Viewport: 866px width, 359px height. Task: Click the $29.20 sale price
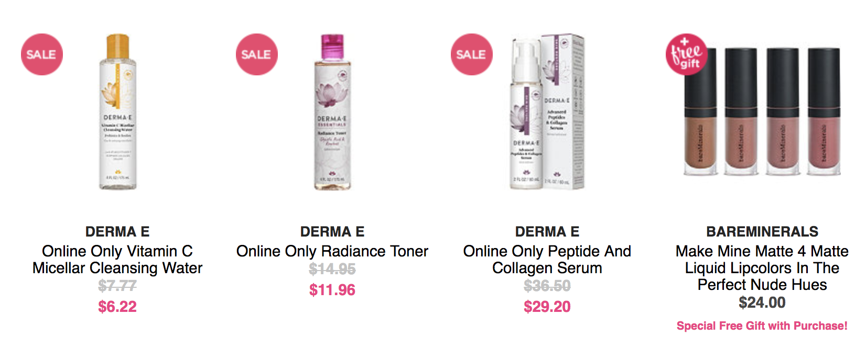pos(547,306)
